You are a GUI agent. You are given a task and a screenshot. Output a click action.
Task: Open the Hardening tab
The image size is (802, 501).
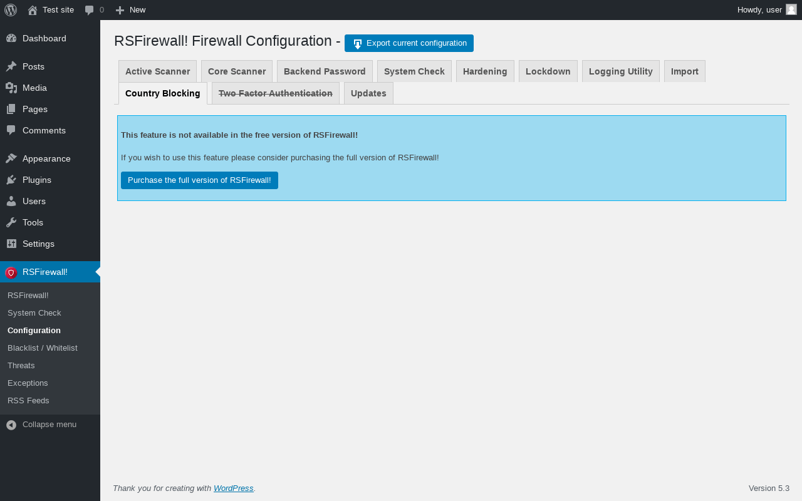(485, 71)
